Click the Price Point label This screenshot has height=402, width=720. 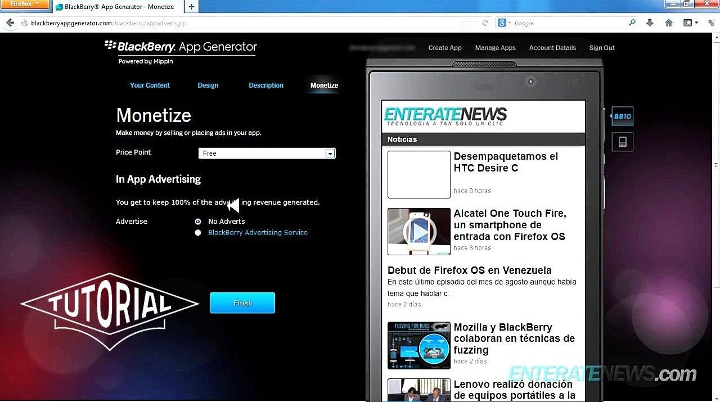(133, 152)
